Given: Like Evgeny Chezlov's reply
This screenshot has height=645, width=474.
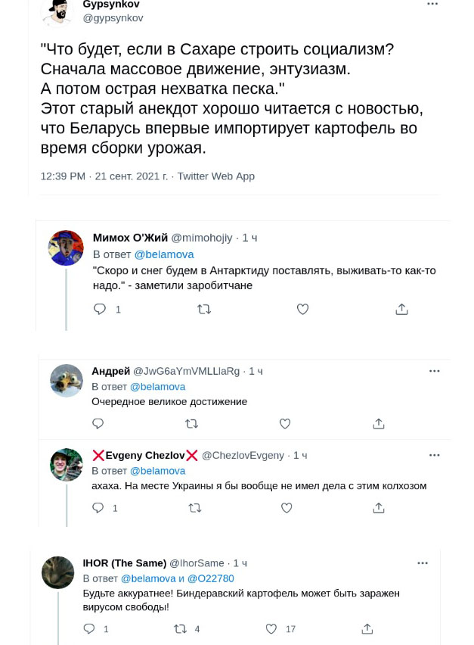Looking at the screenshot, I should pyautogui.click(x=287, y=508).
